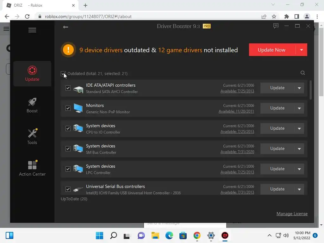Screen dimensions: 324x243
Task: Open Chrome three-dot menu
Action: coord(317,16)
